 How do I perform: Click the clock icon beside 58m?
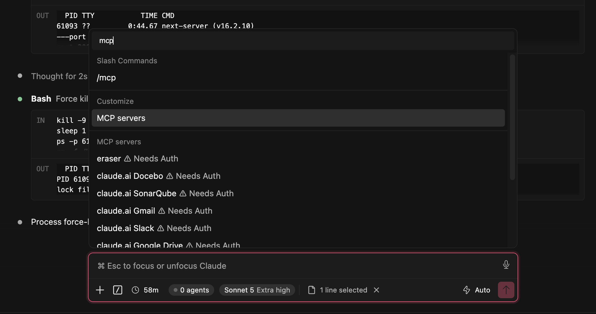[135, 290]
